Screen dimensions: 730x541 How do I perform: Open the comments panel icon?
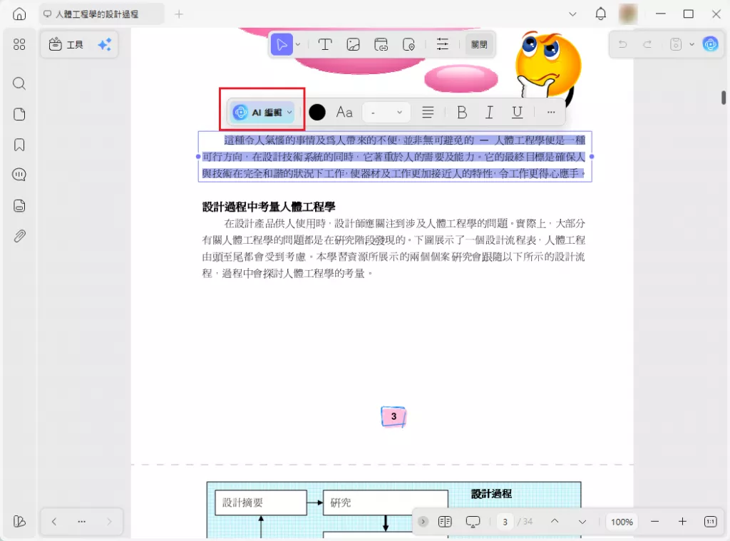19,174
